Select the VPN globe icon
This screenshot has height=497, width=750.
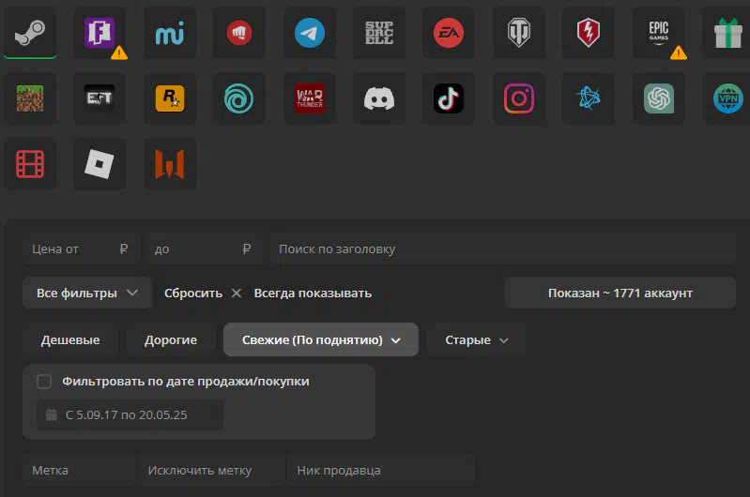tap(727, 98)
